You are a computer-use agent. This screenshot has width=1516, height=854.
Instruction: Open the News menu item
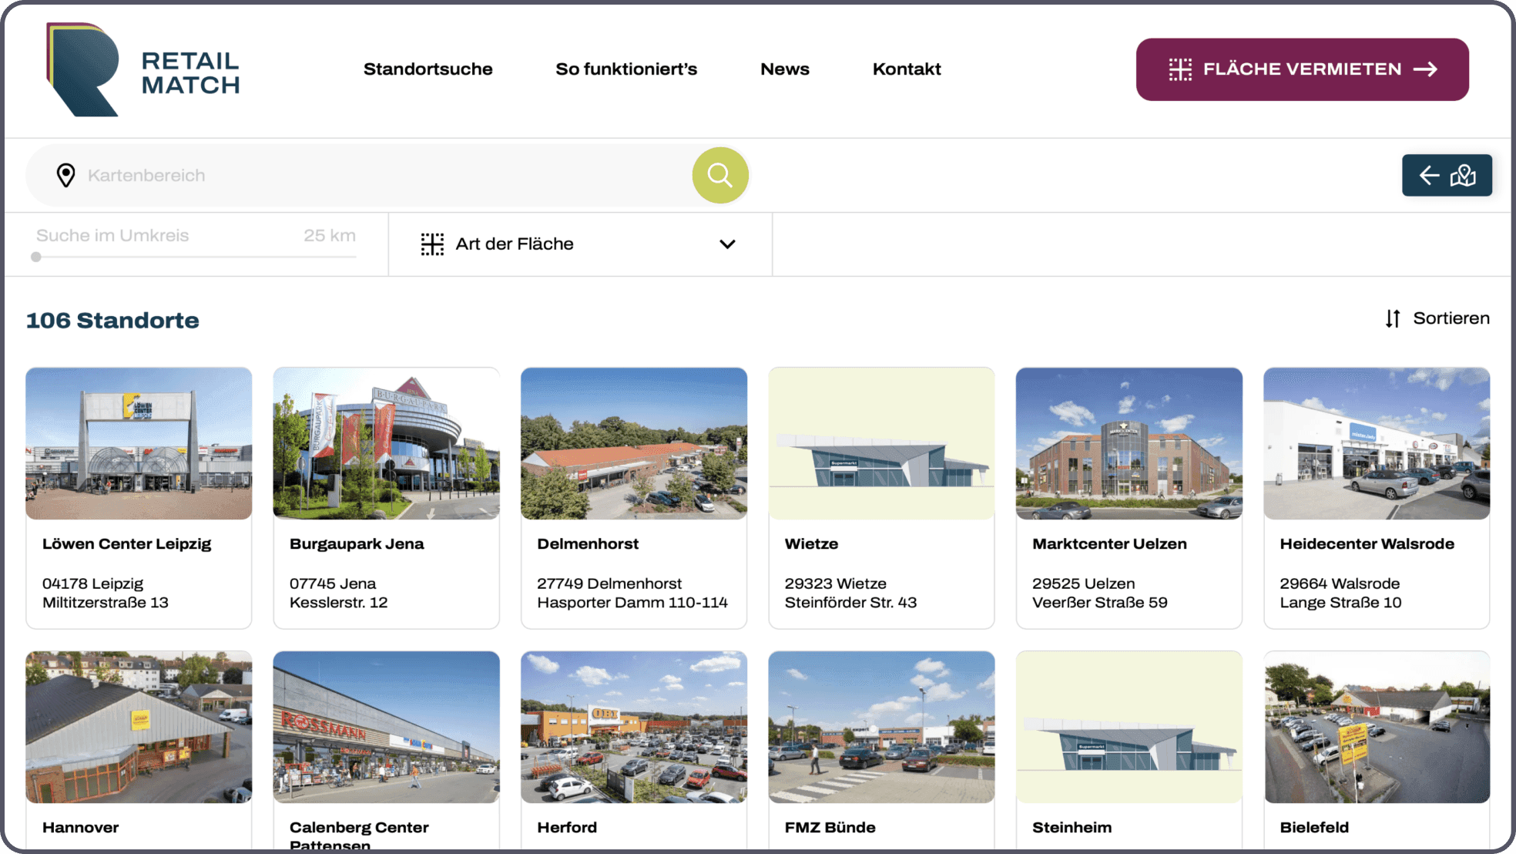(784, 69)
